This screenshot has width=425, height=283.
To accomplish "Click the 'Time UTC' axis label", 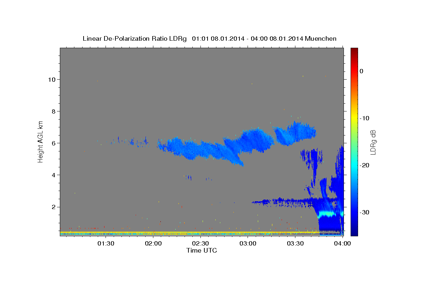I will click(x=202, y=250).
